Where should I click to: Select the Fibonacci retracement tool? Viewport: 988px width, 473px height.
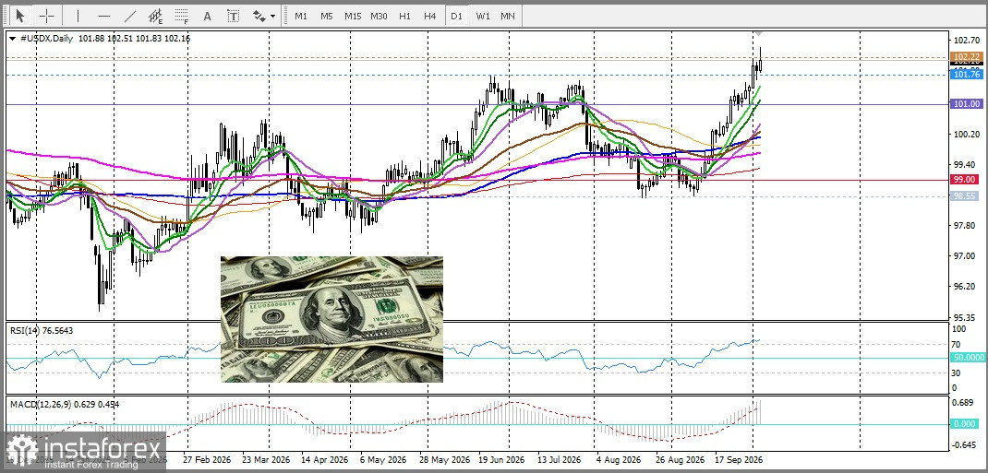pos(182,16)
